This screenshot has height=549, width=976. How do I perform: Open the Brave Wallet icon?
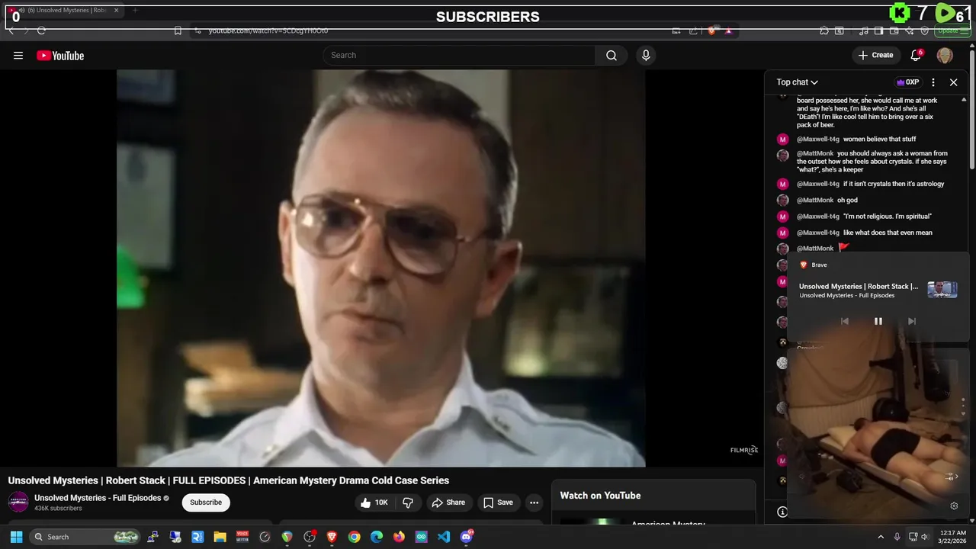[x=894, y=30]
